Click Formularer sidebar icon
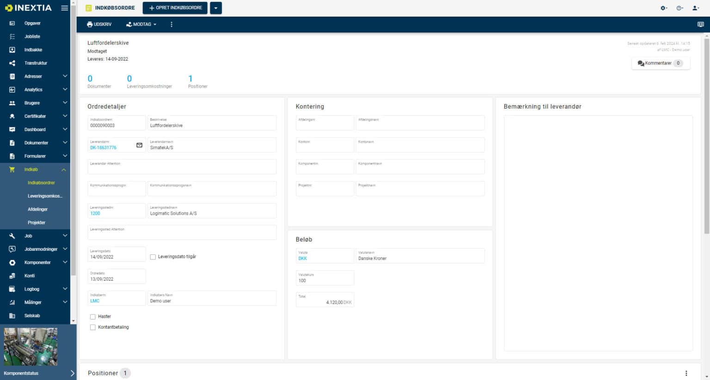Screen dimensions: 710x380 coord(12,156)
